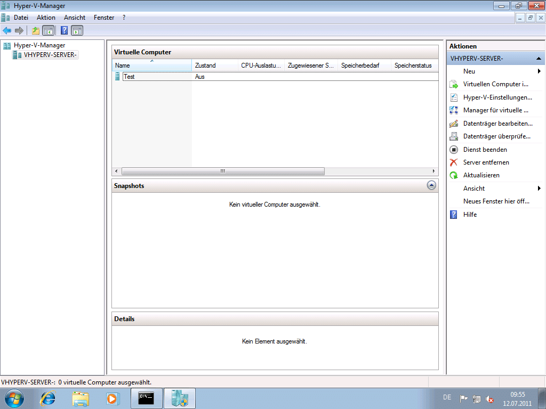The width and height of the screenshot is (546, 409).
Task: Click Hyper-V-Manager root tree label
Action: [39, 45]
